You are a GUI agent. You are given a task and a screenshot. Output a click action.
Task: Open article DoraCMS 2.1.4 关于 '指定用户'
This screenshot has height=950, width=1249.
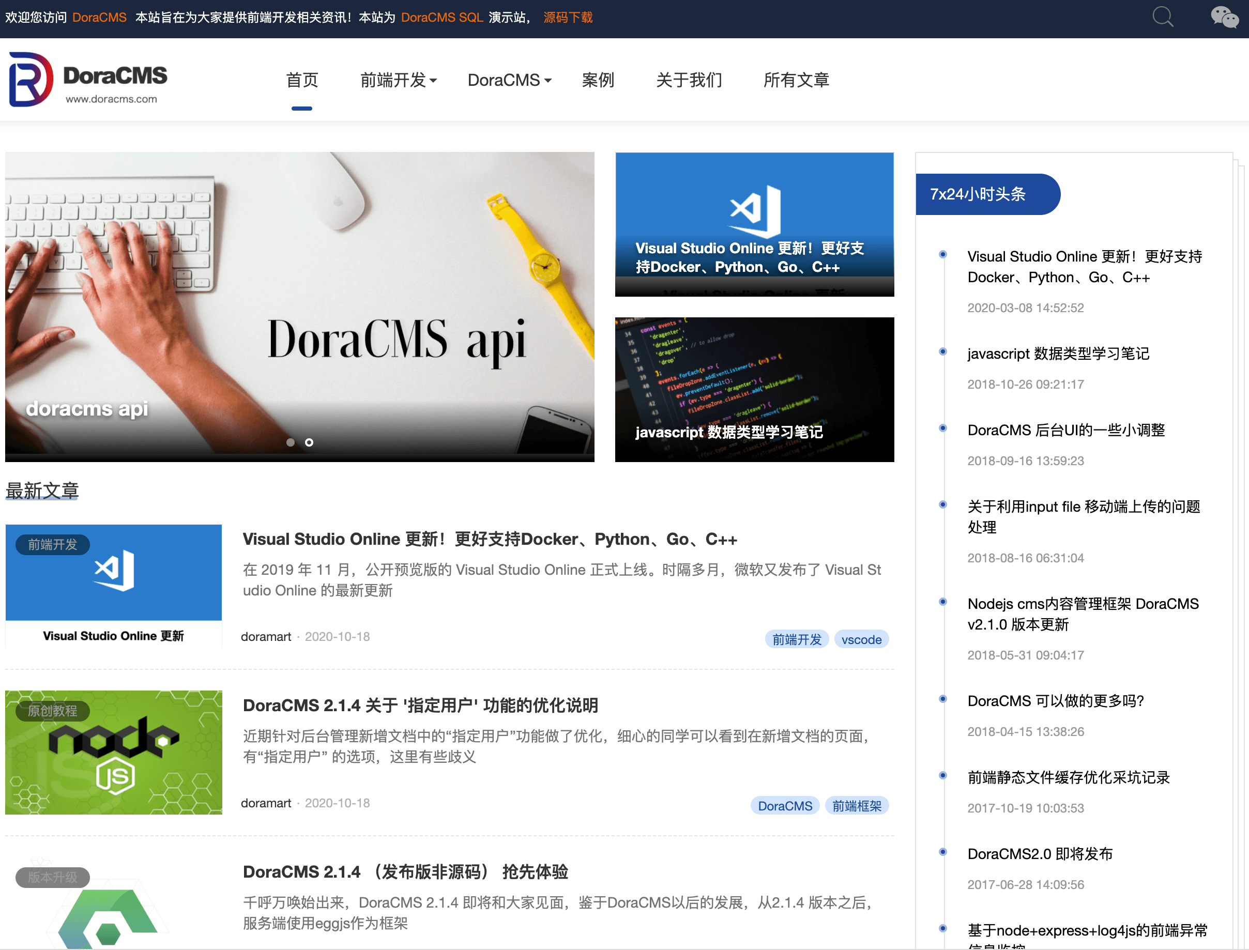[x=420, y=705]
